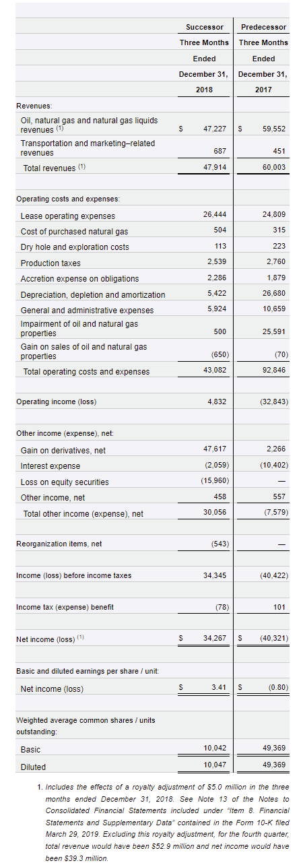The height and width of the screenshot is (865, 305).
Task: Select the Net income 34,267 value
Action: coord(215,638)
